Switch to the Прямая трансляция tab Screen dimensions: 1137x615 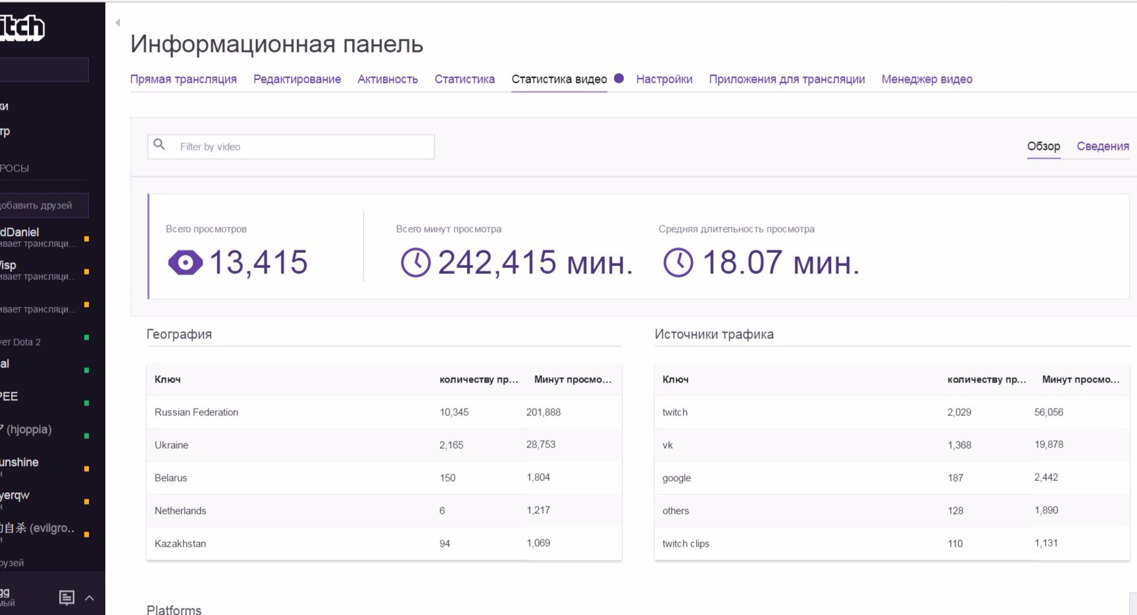tap(184, 79)
